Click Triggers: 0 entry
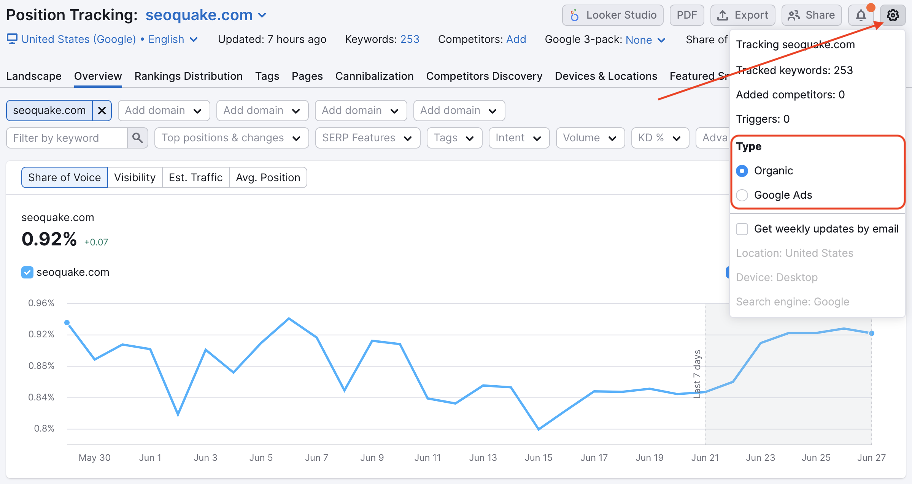The height and width of the screenshot is (484, 912). 763,119
